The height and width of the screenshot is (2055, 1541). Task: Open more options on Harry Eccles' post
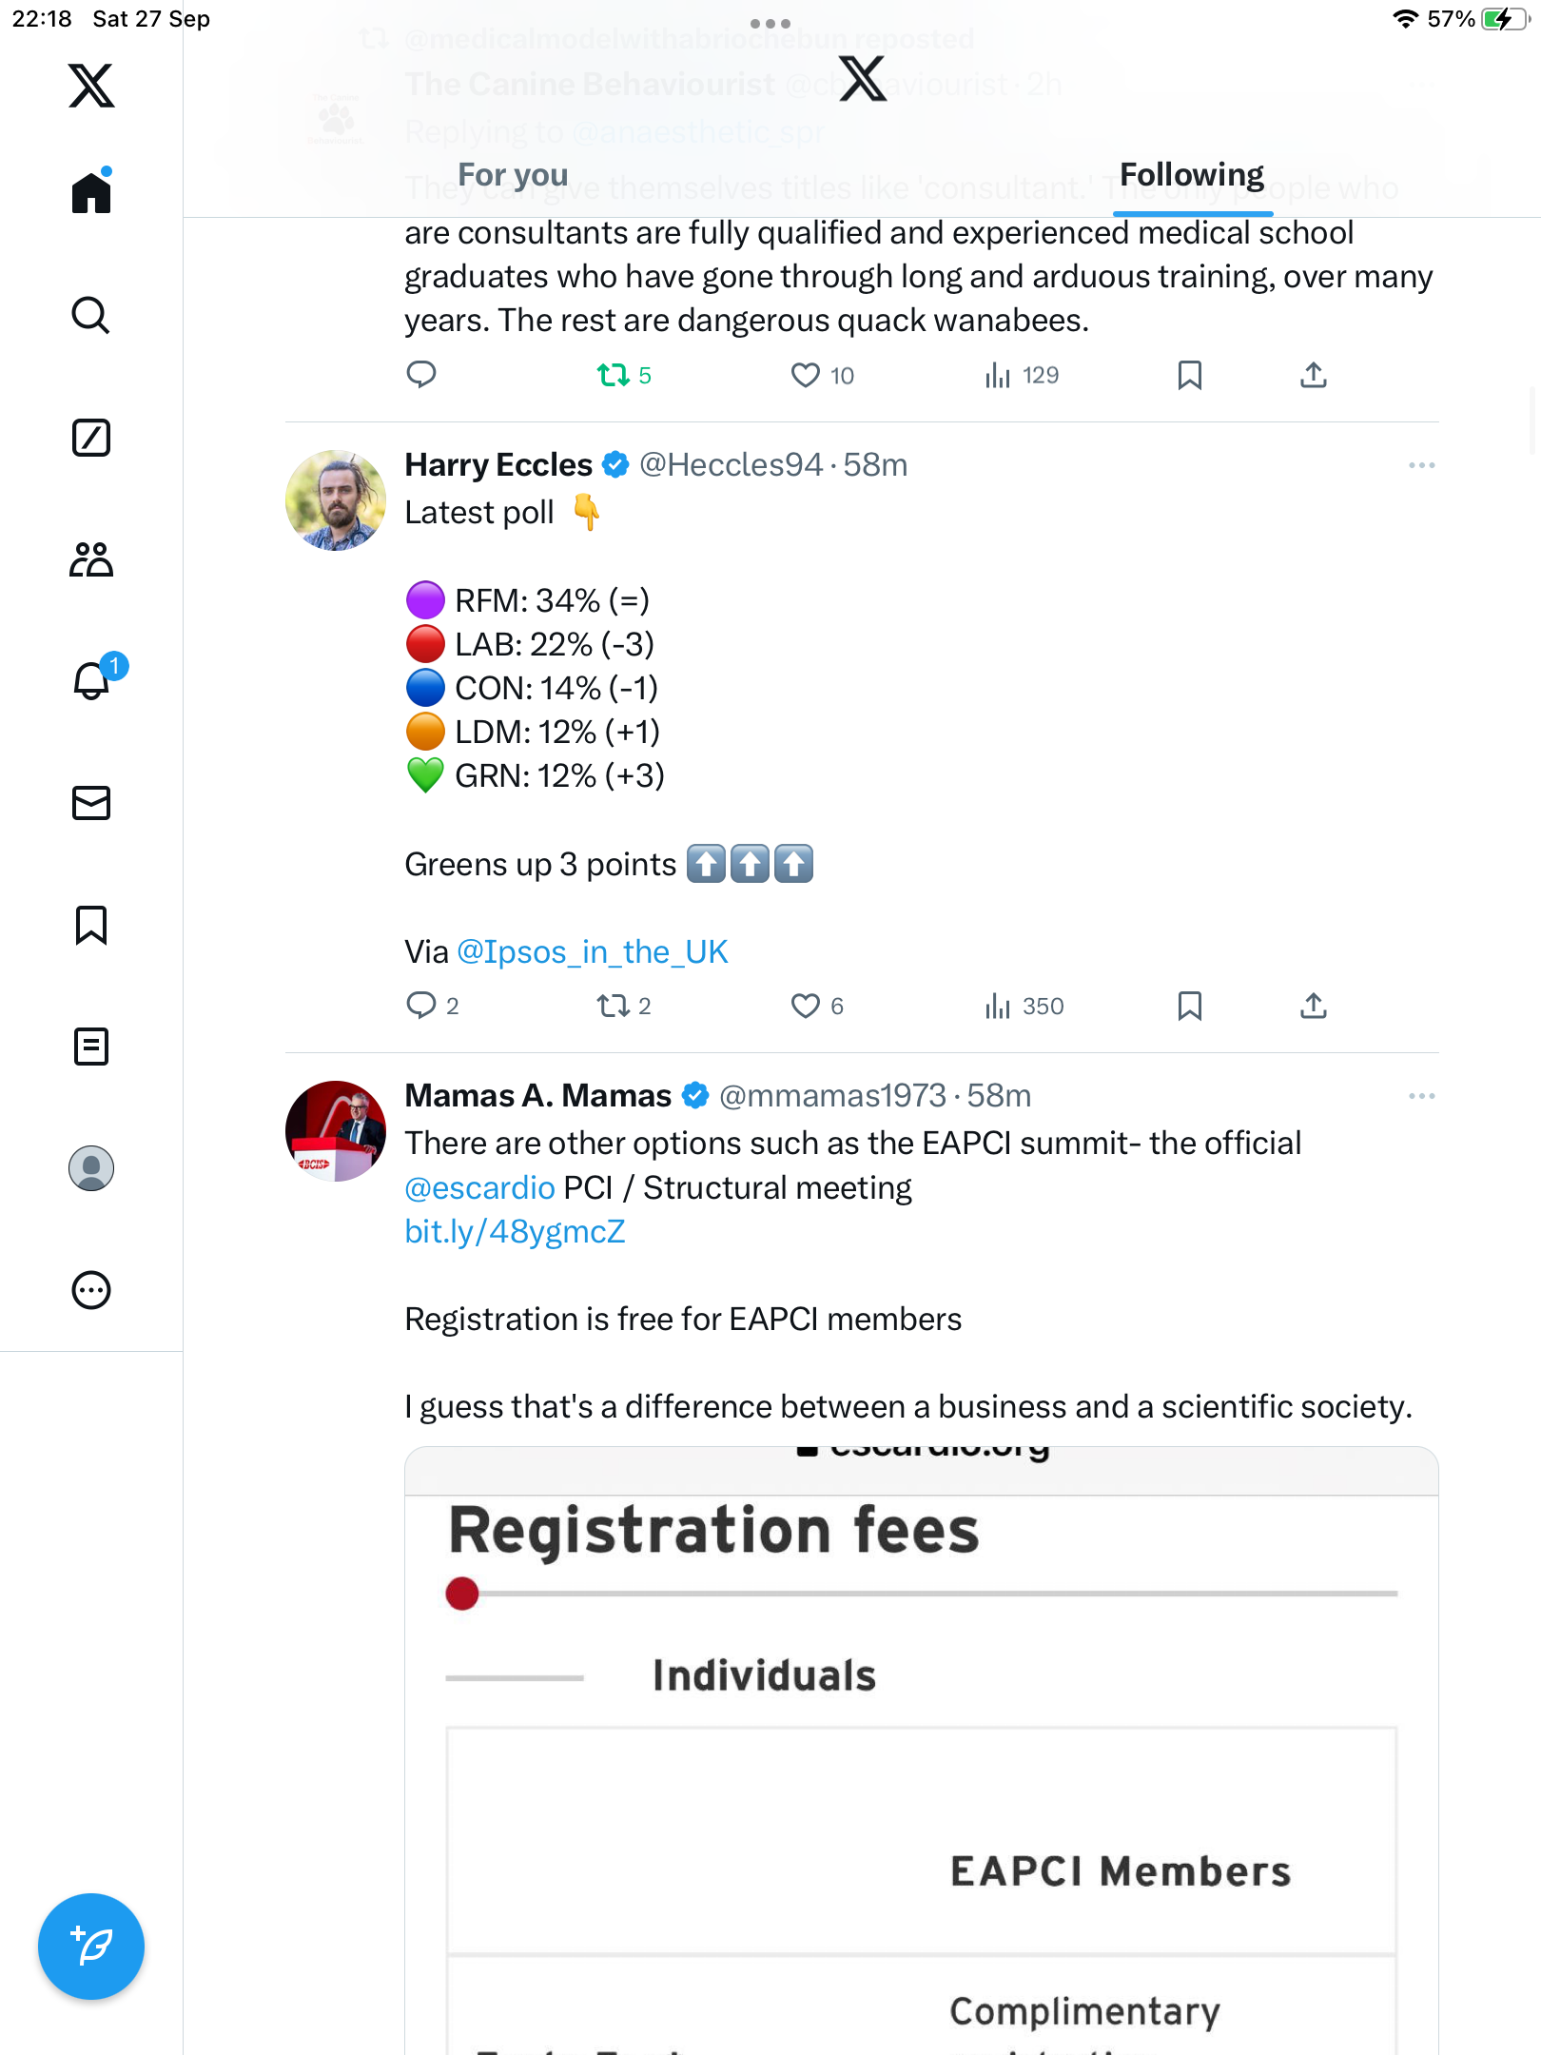click(x=1421, y=465)
